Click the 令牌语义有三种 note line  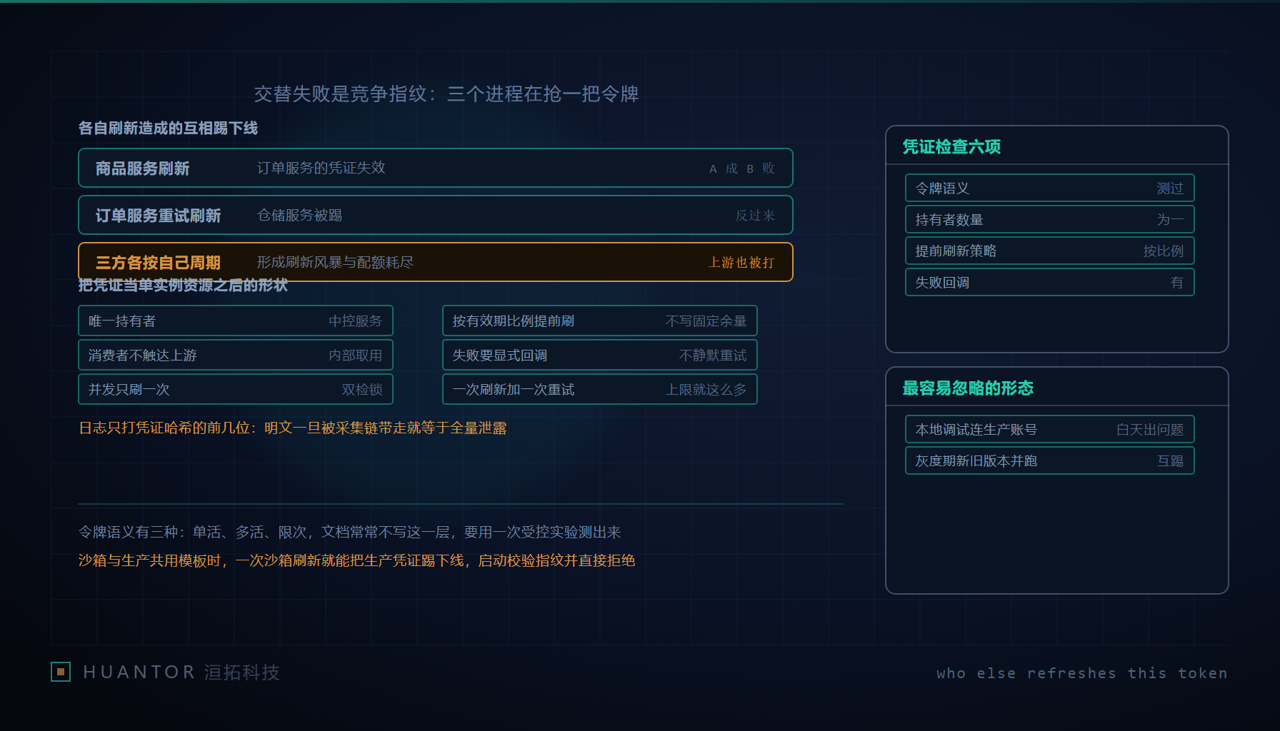pyautogui.click(x=350, y=532)
